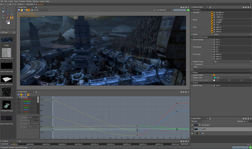Click the lock icon beside Graph Editor
Image resolution: width=252 pixels, height=149 pixels.
pyautogui.click(x=36, y=92)
